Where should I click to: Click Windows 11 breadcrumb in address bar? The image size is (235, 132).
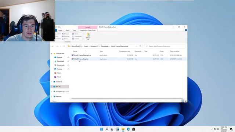click(94, 47)
